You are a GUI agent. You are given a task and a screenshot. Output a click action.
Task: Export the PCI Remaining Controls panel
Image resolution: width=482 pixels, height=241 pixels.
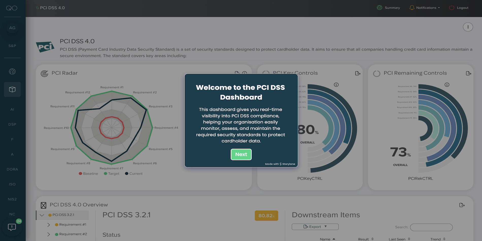468,73
